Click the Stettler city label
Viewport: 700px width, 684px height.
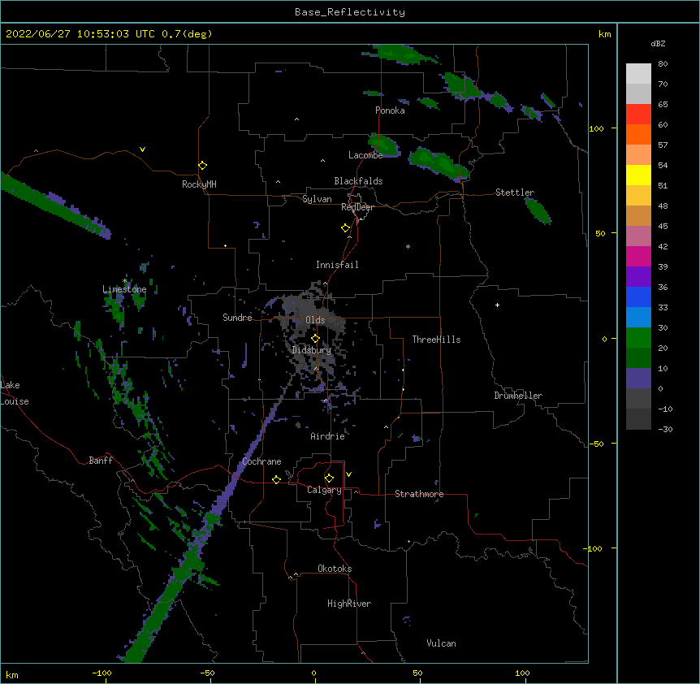click(515, 193)
